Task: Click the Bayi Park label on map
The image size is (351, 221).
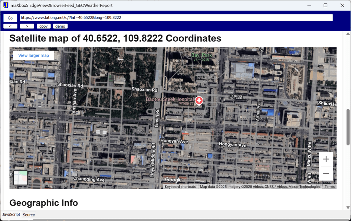Action: 202,55
